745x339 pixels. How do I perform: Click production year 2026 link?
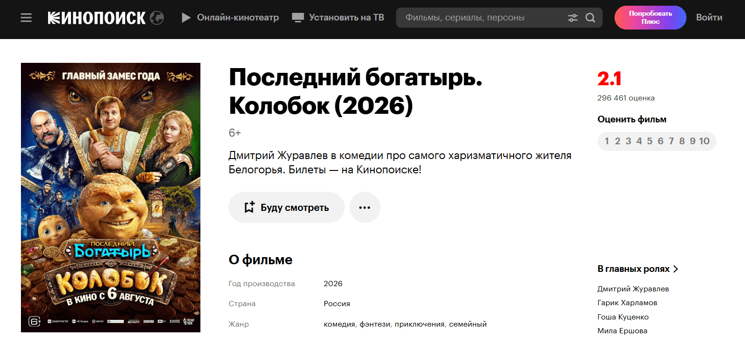tap(333, 284)
